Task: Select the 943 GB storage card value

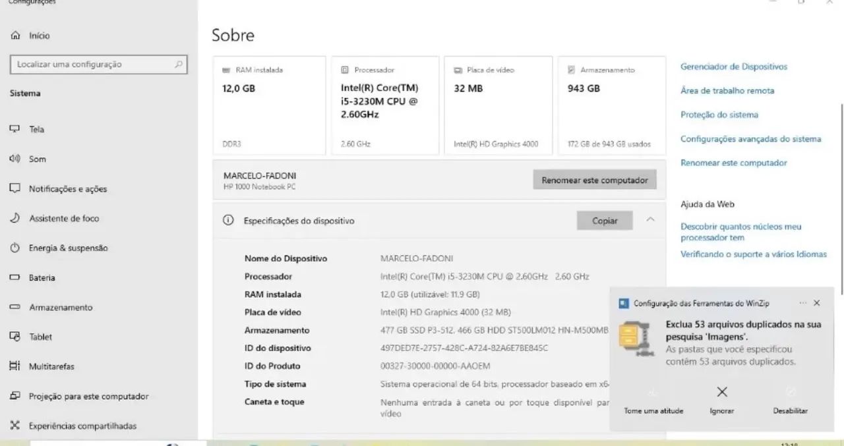Action: click(x=584, y=88)
